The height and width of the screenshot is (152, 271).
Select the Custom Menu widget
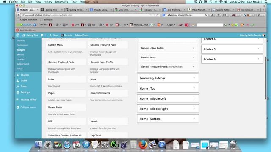[x=66, y=45]
